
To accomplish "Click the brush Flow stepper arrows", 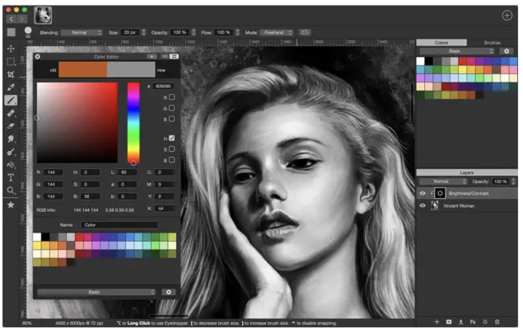I will coord(237,32).
